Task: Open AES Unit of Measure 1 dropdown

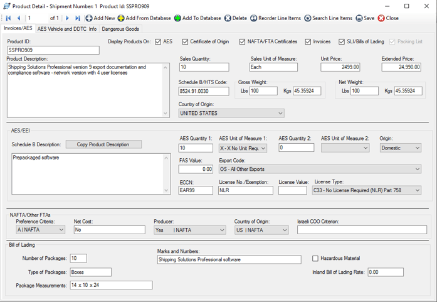Action: tap(243, 148)
